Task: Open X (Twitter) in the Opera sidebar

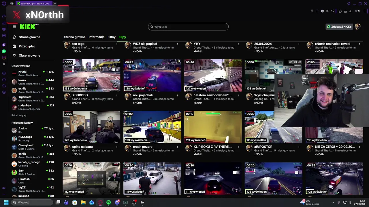Action: click(x=4, y=64)
